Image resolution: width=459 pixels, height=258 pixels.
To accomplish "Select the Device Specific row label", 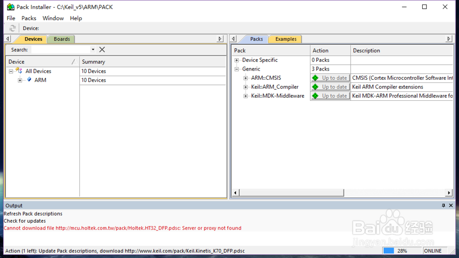I will 260,60.
